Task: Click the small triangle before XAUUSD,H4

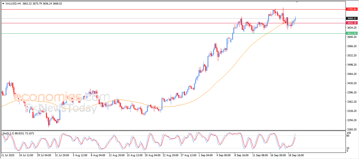Action: 3,4
